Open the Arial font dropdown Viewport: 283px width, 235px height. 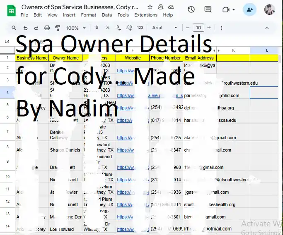pyautogui.click(x=164, y=28)
